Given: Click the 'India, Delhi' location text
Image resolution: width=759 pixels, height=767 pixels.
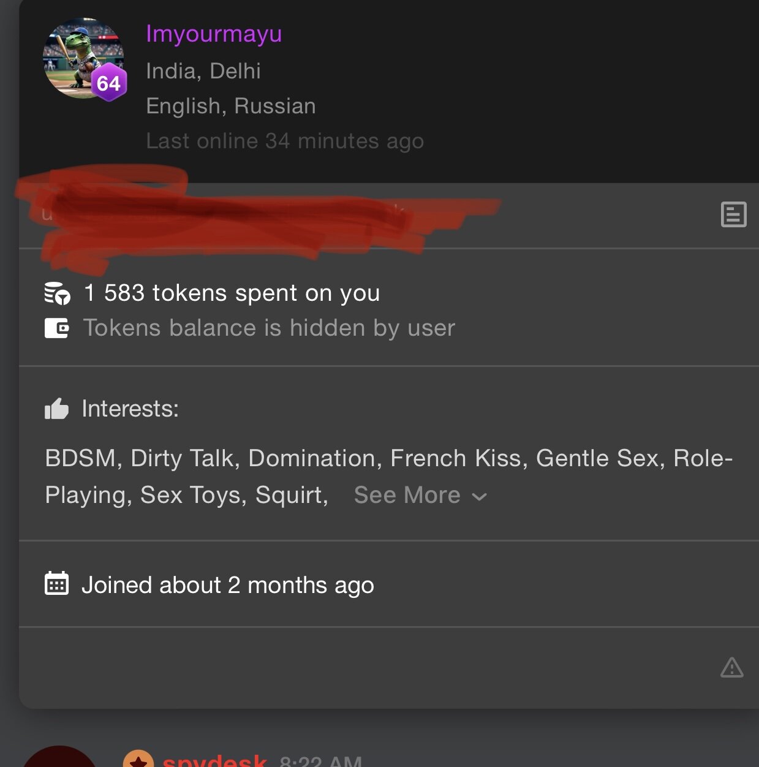Looking at the screenshot, I should click(x=203, y=71).
